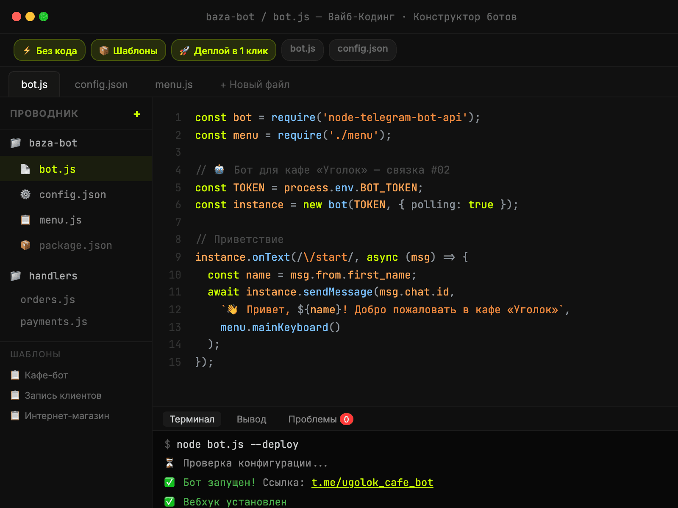The width and height of the screenshot is (678, 508).
Task: Click the config.json pill in the top toolbar
Action: 363,49
